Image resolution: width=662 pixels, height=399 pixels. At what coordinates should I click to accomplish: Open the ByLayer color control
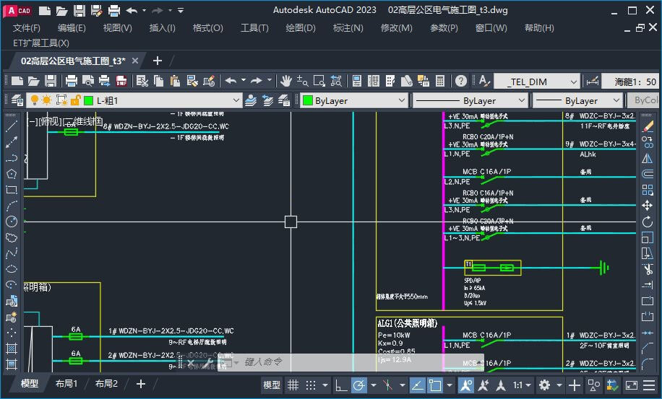[x=354, y=101]
